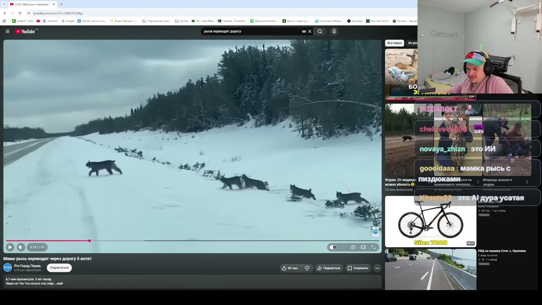
Task: Open more actions three-dot menu
Action: click(377, 268)
